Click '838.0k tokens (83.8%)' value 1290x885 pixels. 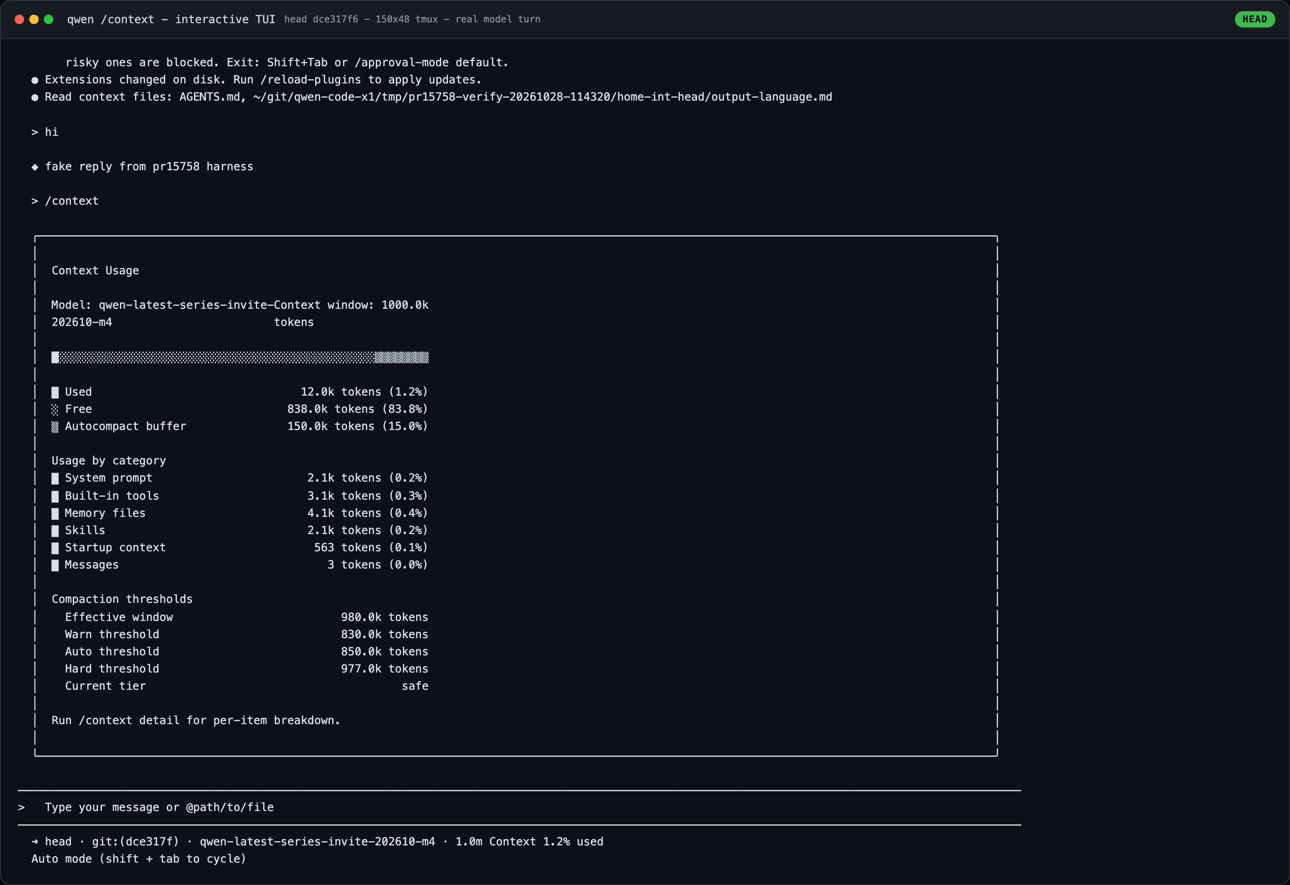click(357, 409)
